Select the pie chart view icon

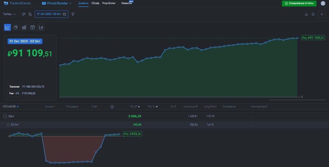(x=16, y=27)
